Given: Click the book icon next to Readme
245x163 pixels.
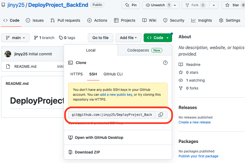Looking at the screenshot, I should pos(181,65).
